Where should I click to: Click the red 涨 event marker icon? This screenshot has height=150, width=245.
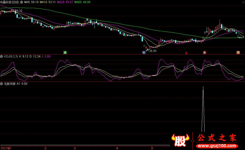(205, 53)
